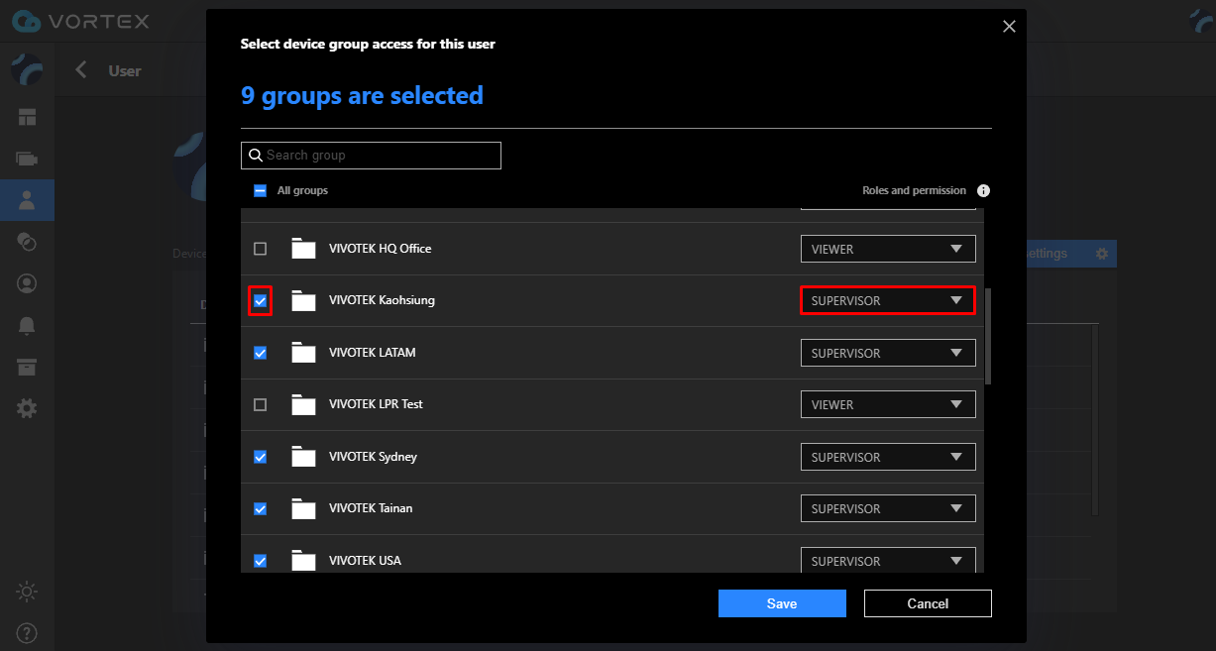
Task: Open the archive page from sidebar
Action: [27, 367]
